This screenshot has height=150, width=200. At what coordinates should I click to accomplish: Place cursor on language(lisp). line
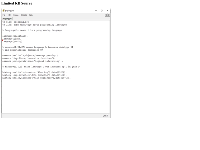point(12,39)
